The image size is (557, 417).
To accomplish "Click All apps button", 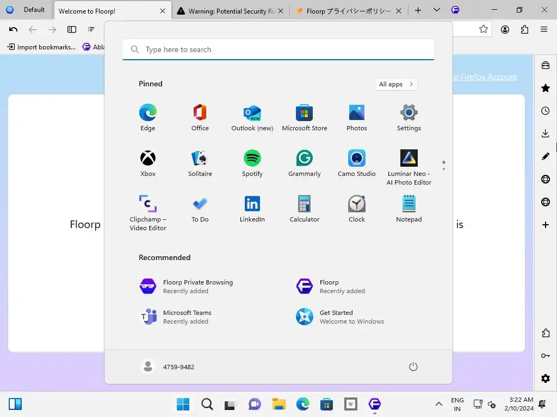I will click(396, 84).
